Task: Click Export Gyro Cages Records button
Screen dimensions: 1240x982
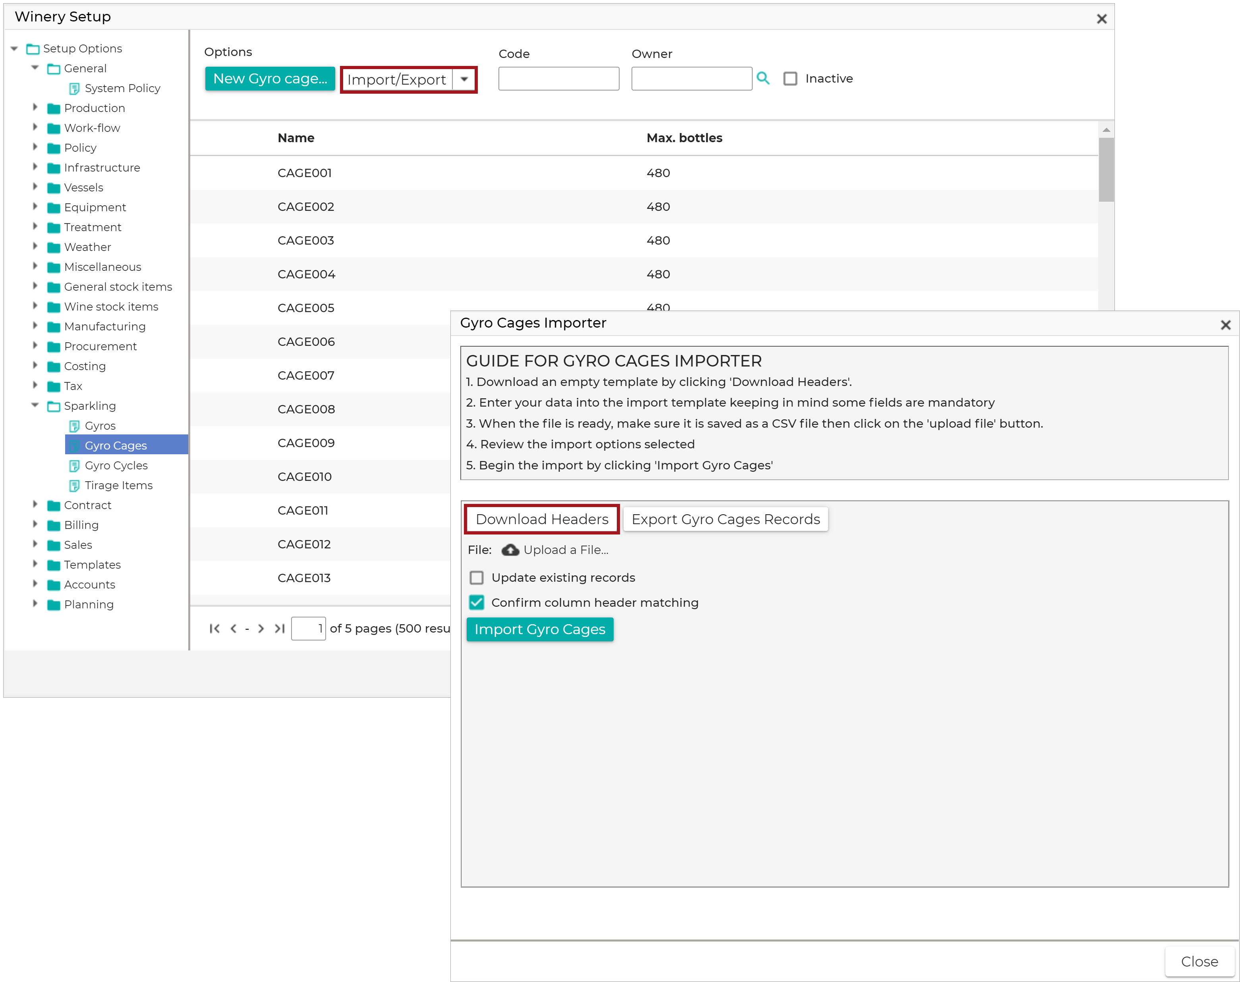Action: (x=726, y=519)
